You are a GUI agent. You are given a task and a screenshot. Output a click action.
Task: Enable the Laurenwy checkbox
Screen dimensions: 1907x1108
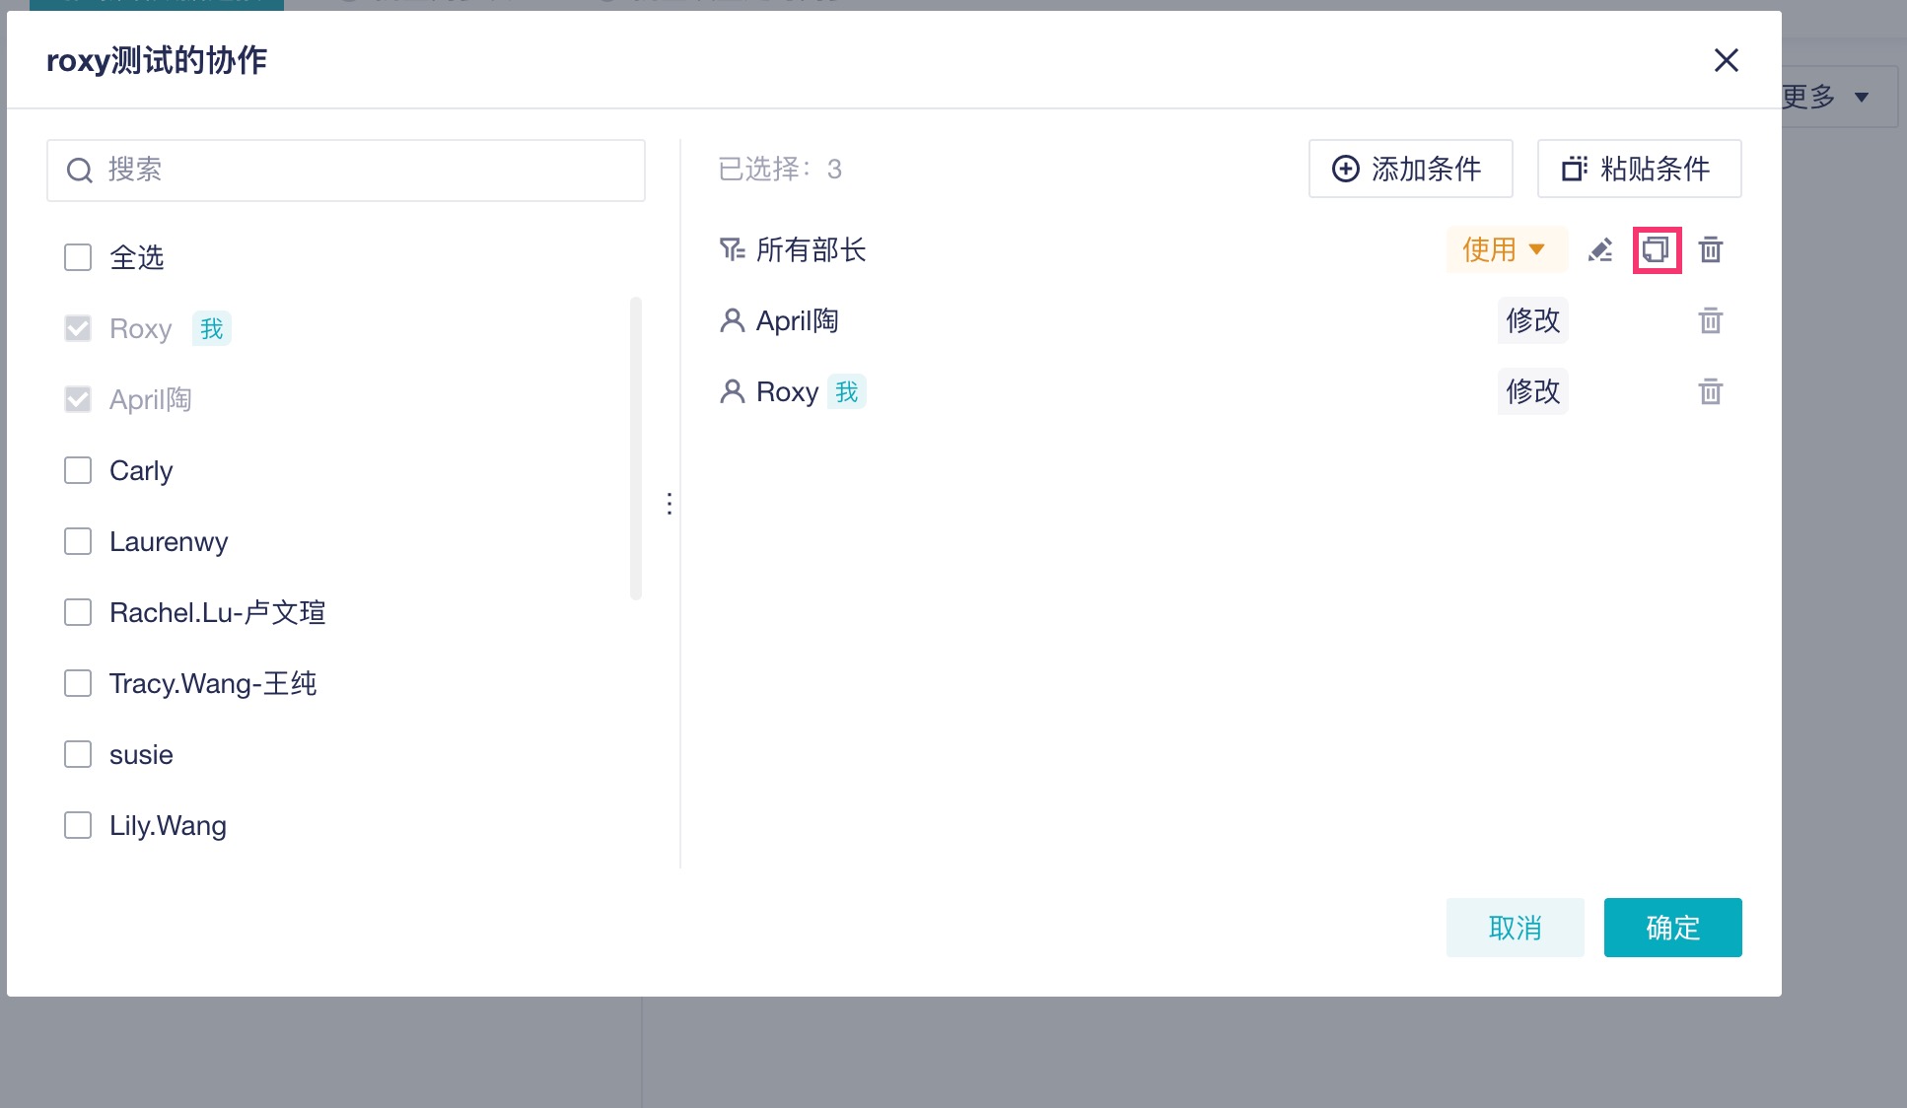coord(78,542)
